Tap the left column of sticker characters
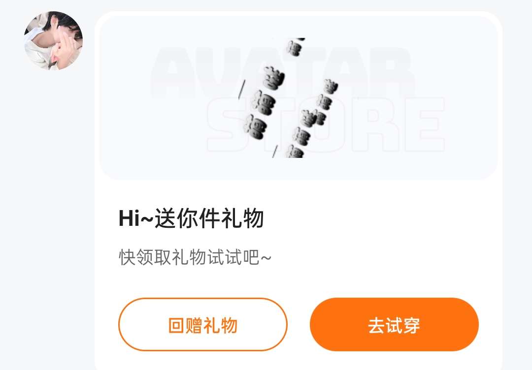532x370 pixels. point(263,102)
